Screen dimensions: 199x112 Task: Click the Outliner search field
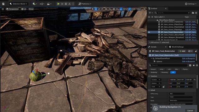pos(172,13)
